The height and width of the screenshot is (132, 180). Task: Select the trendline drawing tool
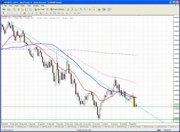tap(20, 13)
